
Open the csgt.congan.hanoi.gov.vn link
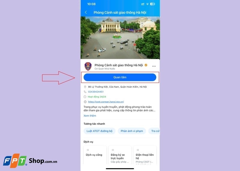[x=106, y=102]
